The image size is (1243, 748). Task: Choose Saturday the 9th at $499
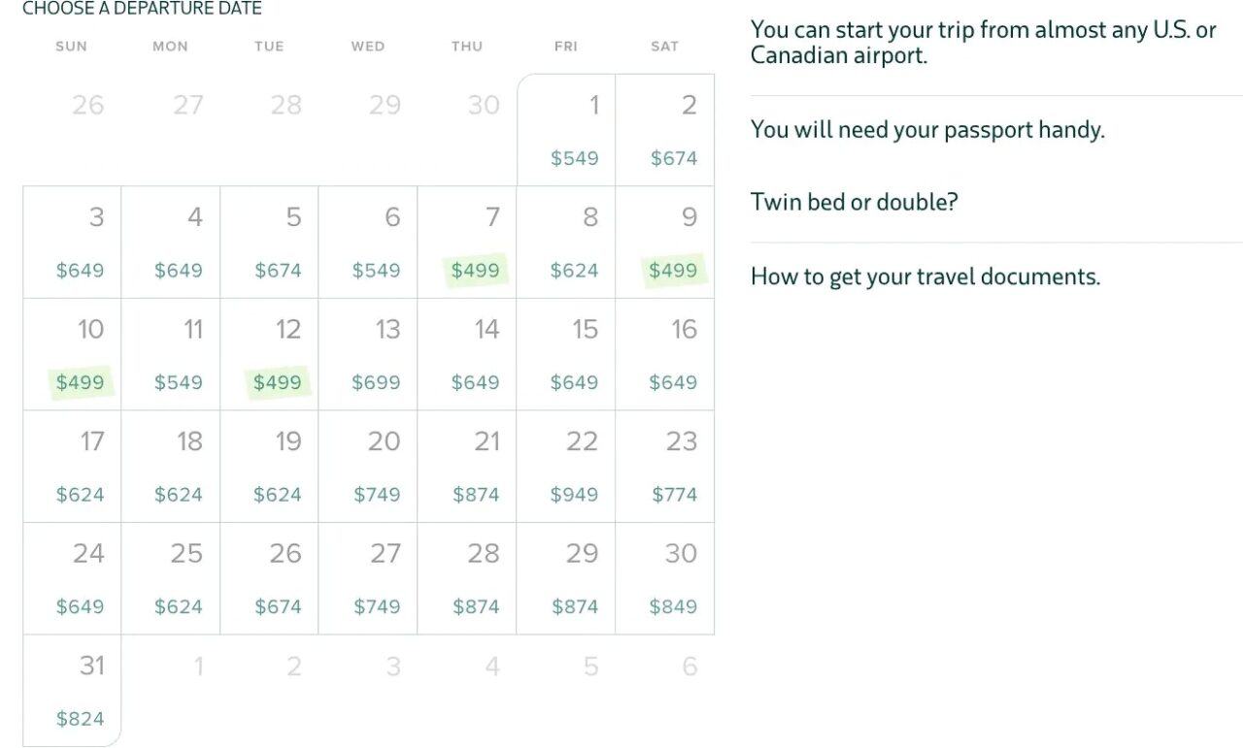click(x=664, y=243)
